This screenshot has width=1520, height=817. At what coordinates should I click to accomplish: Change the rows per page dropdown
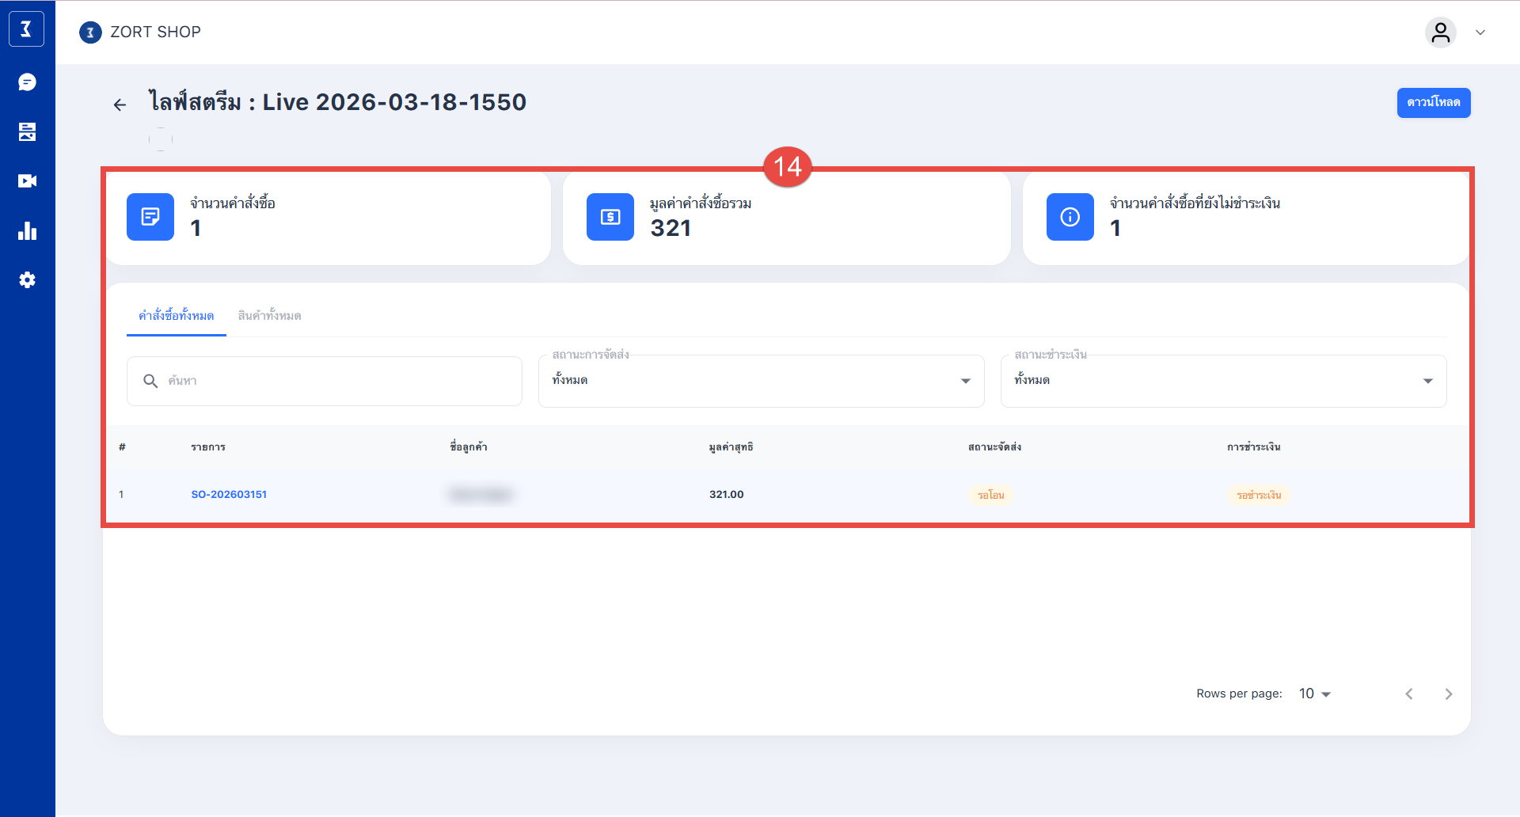[1314, 693]
